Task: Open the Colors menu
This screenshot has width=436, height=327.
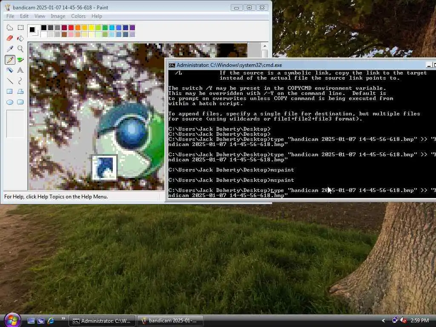Action: point(78,16)
